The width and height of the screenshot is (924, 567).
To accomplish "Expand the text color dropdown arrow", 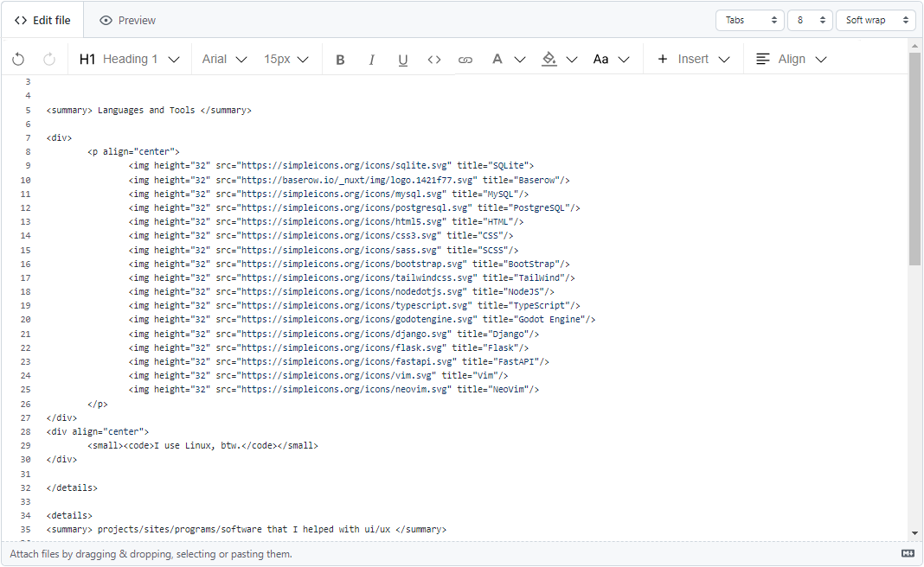I will click(520, 60).
